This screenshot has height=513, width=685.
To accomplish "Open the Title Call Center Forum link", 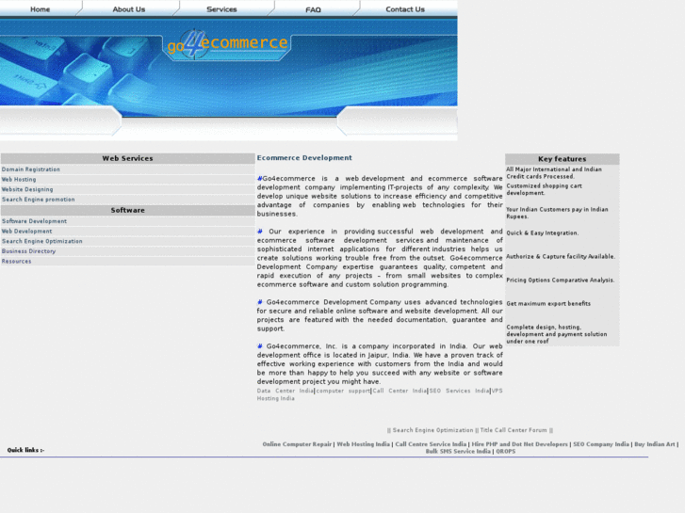I will click(514, 430).
